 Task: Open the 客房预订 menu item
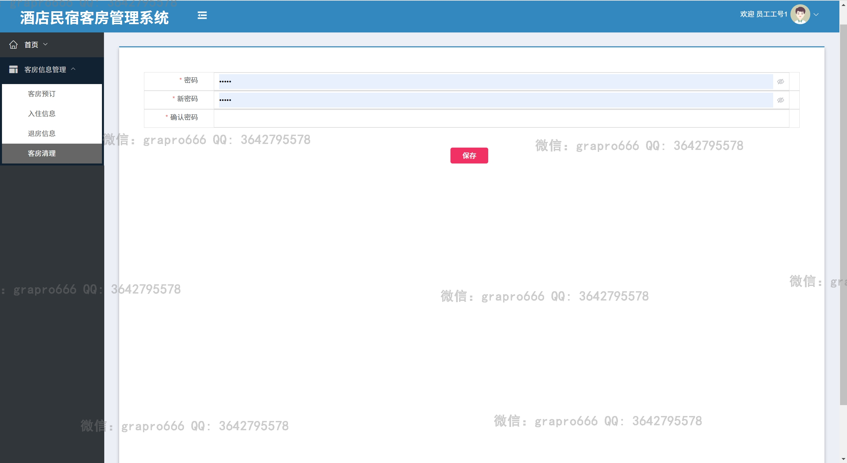click(x=42, y=94)
